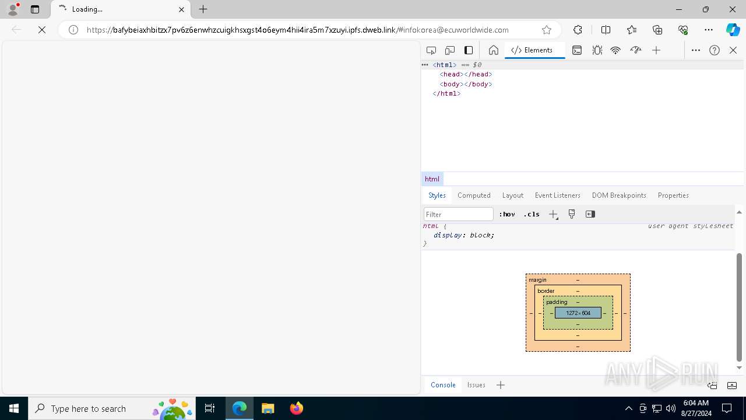Toggle computed styles sidebar icon
This screenshot has width=746, height=420.
coord(590,214)
